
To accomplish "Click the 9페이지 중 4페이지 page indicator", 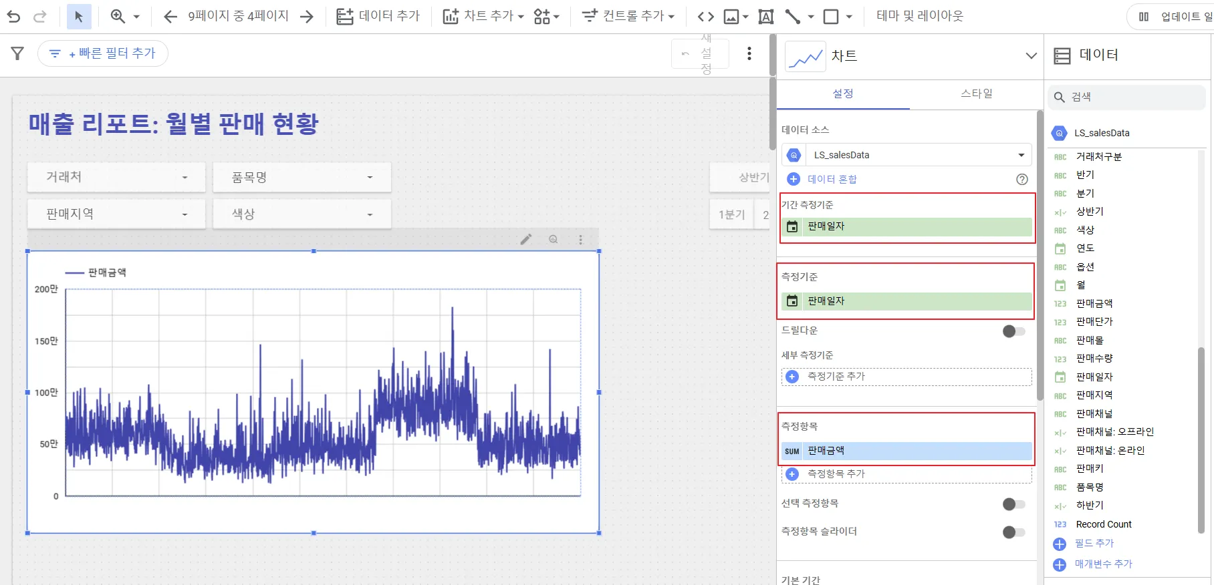I will point(238,16).
